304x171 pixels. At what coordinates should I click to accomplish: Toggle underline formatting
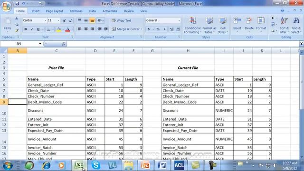pyautogui.click(x=38, y=29)
